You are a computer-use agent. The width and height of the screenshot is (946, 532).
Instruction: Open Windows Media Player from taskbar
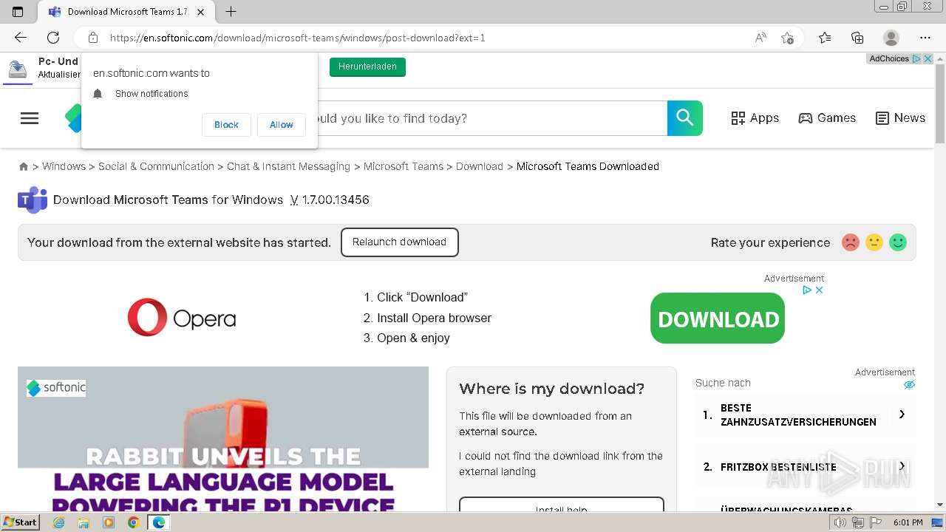(x=109, y=522)
